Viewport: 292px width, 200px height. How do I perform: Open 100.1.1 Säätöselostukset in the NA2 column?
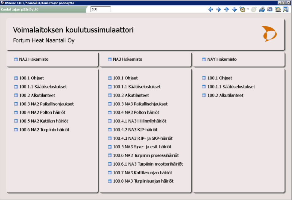40,87
